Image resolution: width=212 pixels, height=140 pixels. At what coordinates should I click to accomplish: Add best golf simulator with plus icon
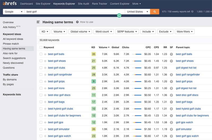click(45, 129)
